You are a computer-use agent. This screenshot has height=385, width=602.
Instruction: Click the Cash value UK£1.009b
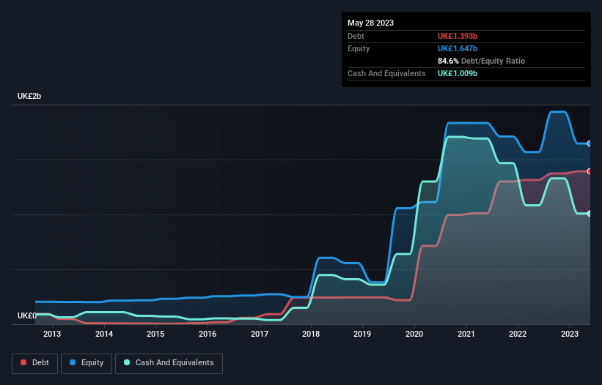click(458, 73)
